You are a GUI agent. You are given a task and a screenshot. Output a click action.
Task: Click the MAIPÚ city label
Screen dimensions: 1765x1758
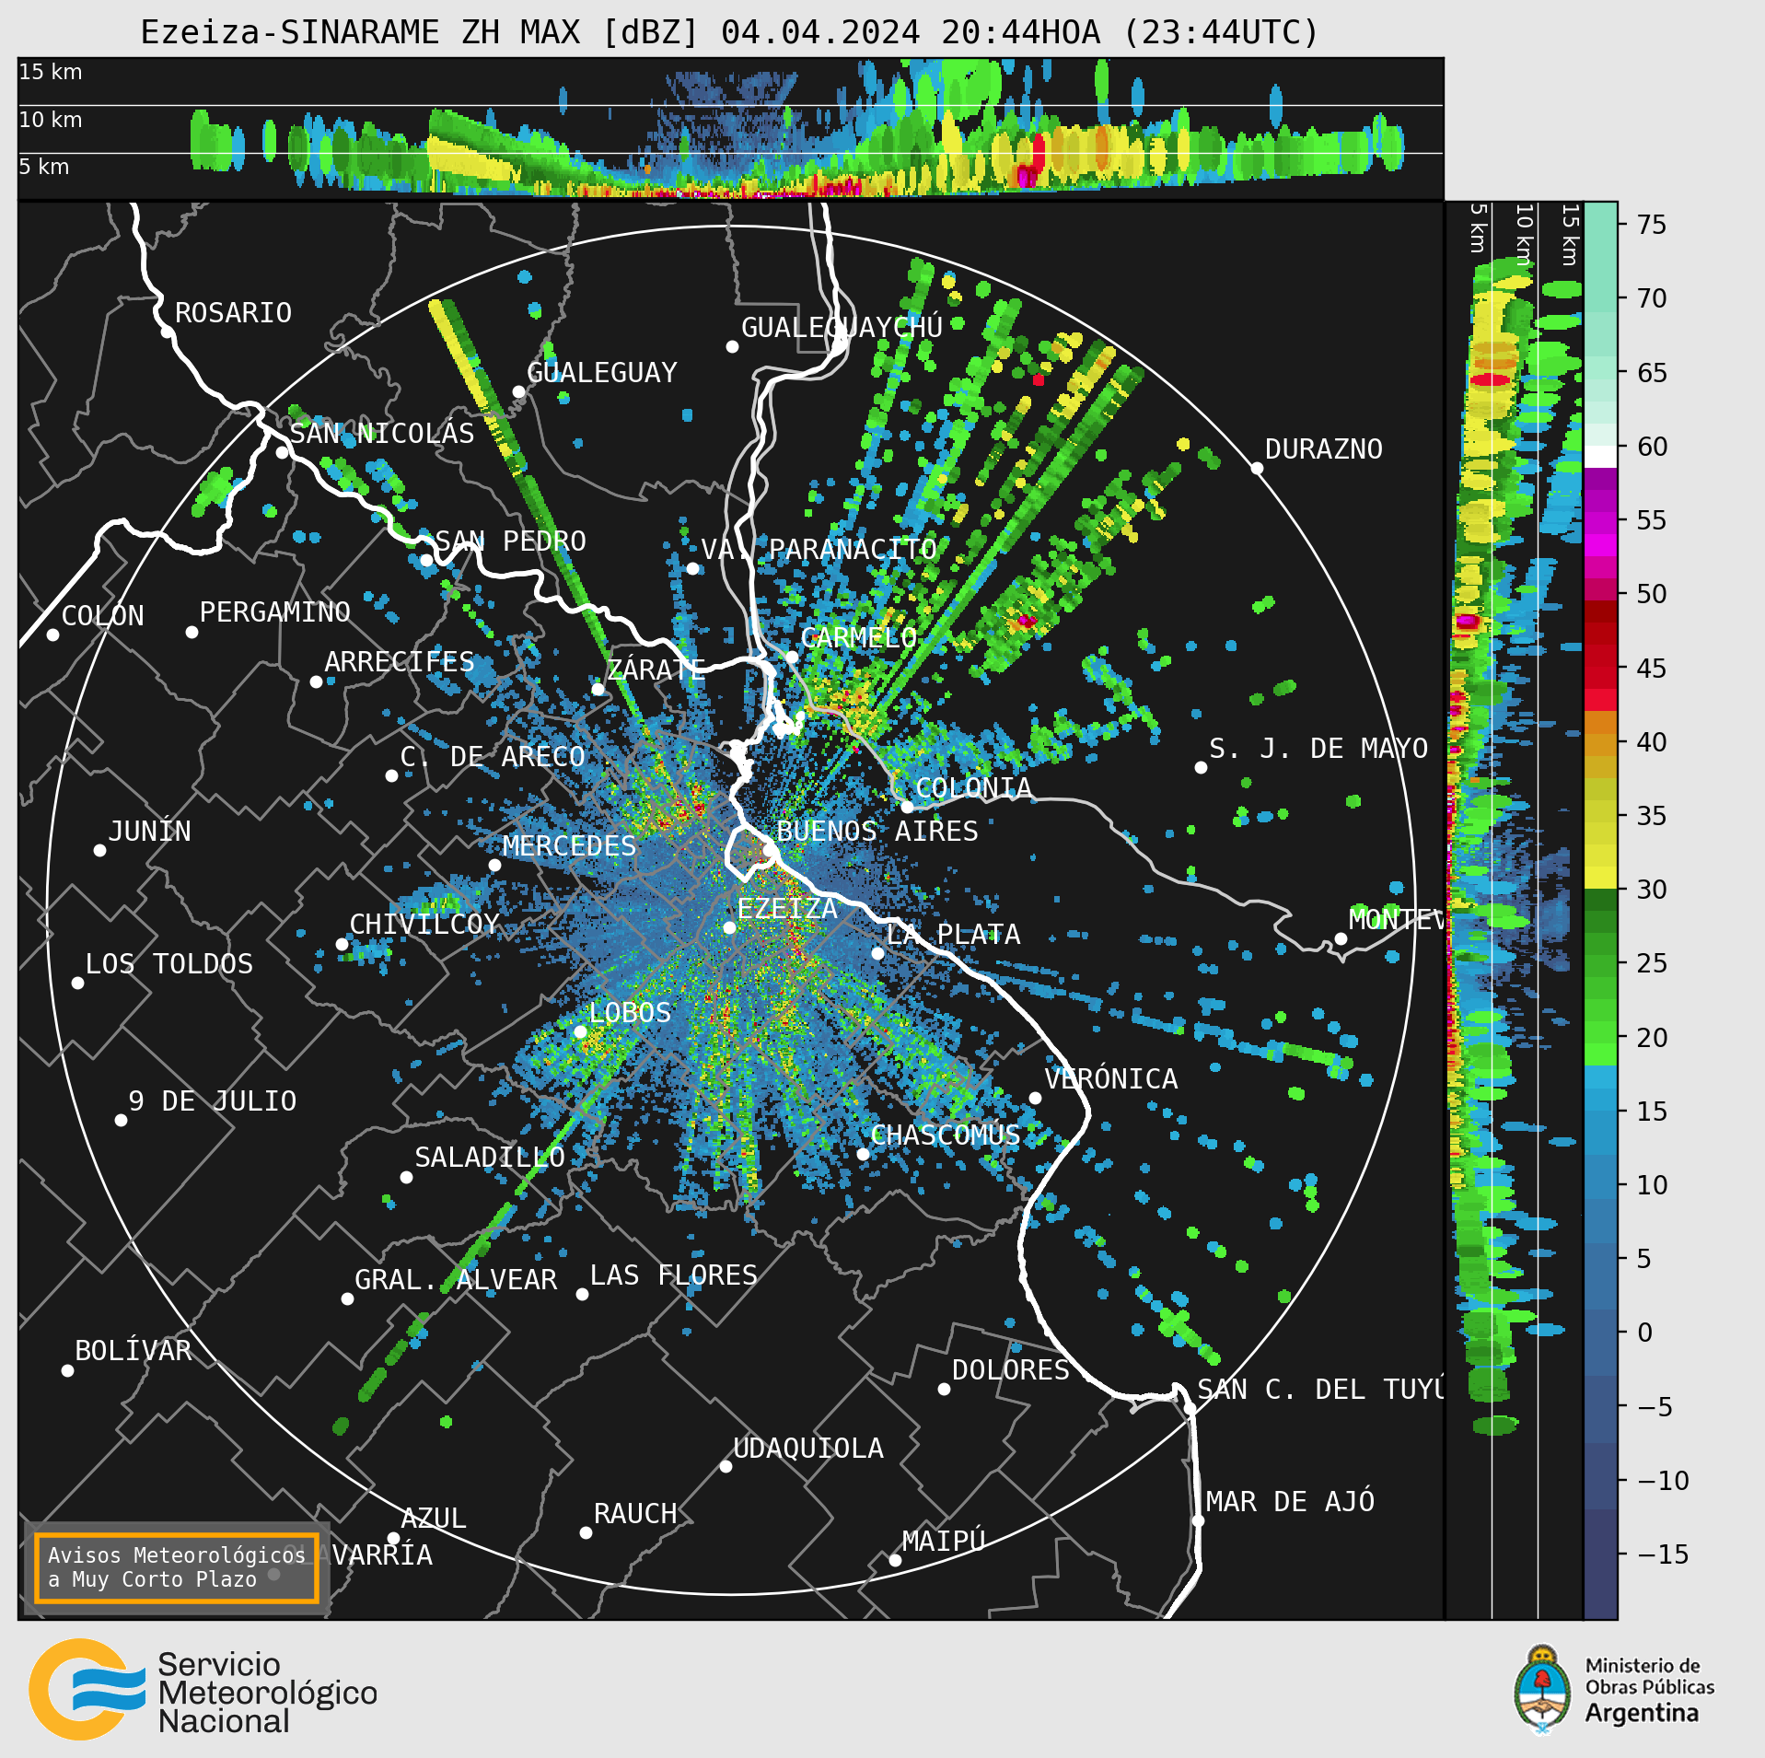tap(944, 1542)
